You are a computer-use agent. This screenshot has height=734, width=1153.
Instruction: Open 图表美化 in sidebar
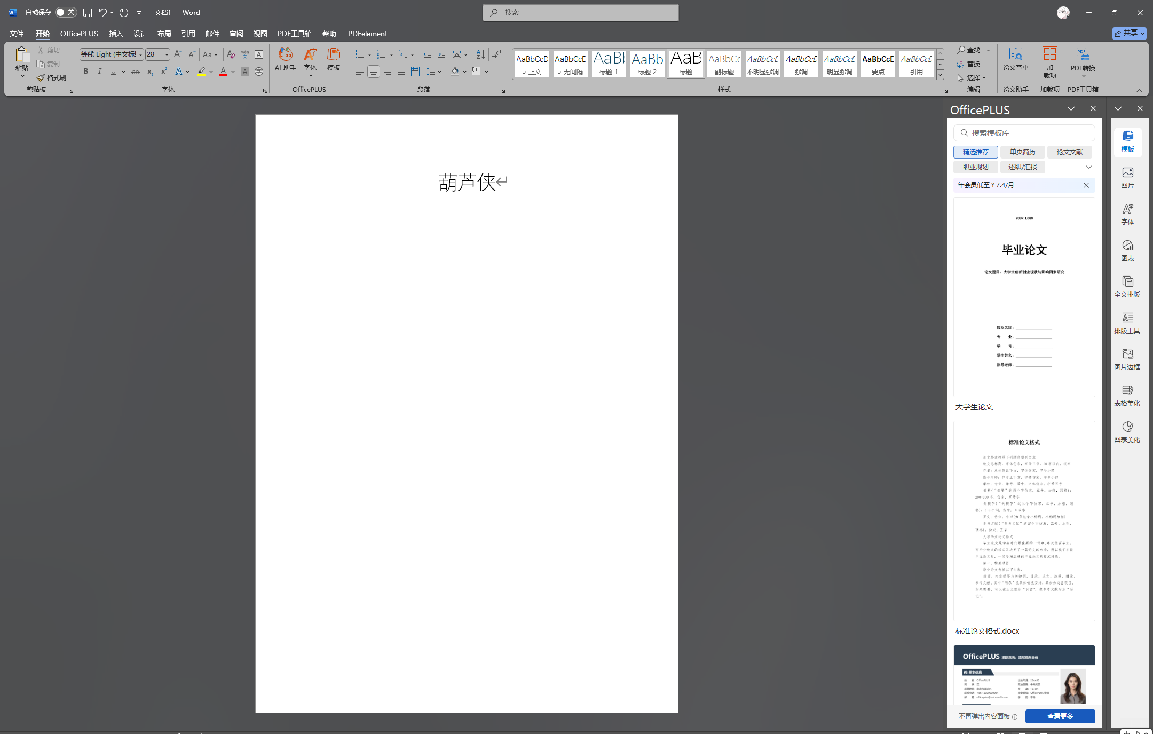tap(1127, 431)
